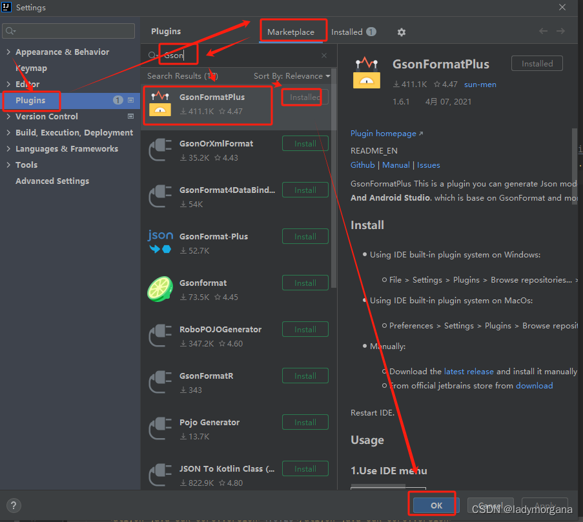Install the GsonOrXmlFormat plugin
Screen dimensions: 583x522
point(305,143)
